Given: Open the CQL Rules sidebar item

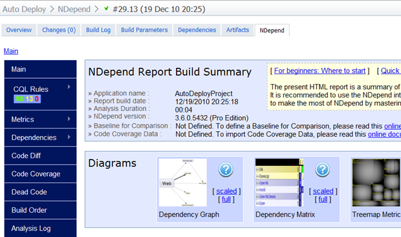Looking at the screenshot, I should pos(40,94).
